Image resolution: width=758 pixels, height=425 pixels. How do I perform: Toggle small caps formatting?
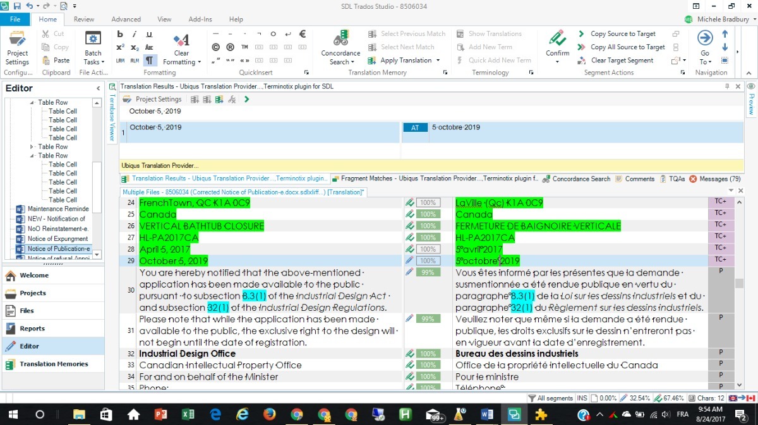(149, 47)
